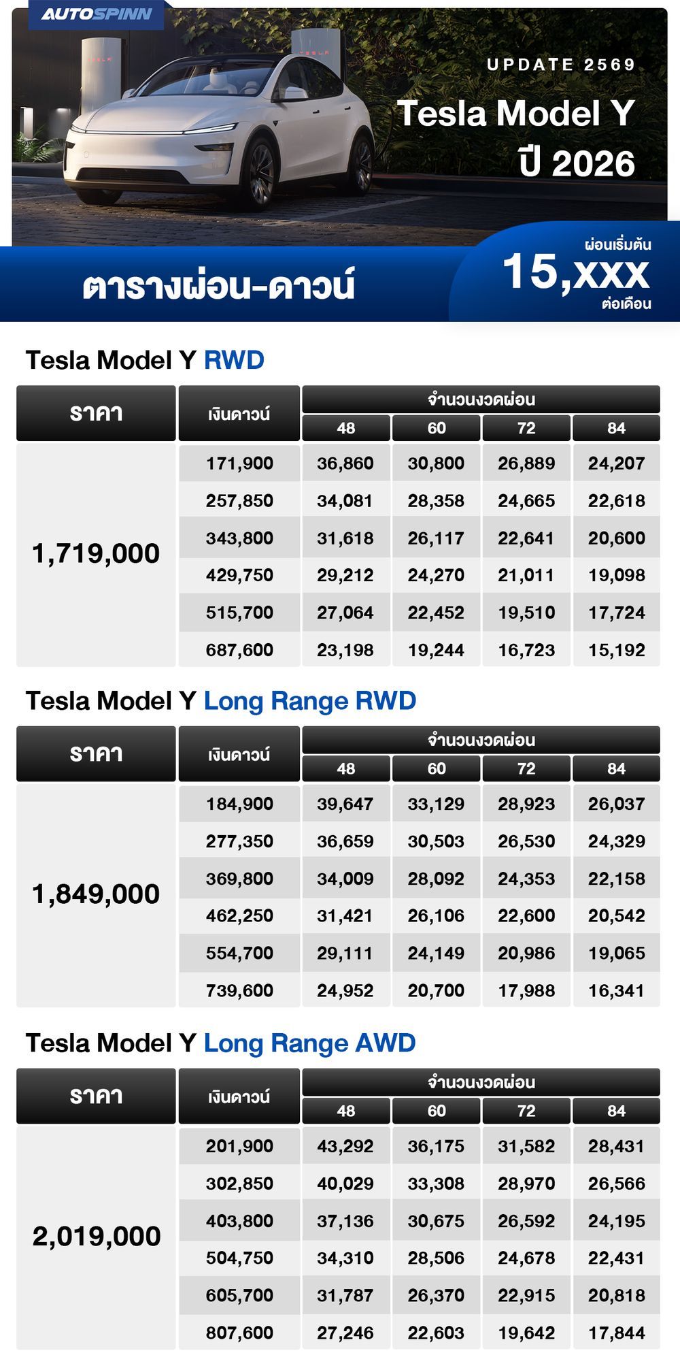Select the ตารางผ่อน-ดาวน์ banner heading
Screen dimensions: 680x1368
pos(219,286)
